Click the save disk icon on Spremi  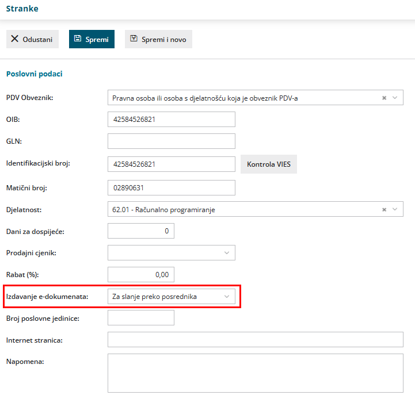point(78,39)
